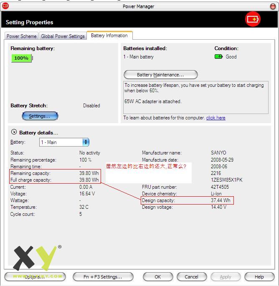Image resolution: width=279 pixels, height=286 pixels.
Task: Close the Power Manager window
Action: point(273,6)
